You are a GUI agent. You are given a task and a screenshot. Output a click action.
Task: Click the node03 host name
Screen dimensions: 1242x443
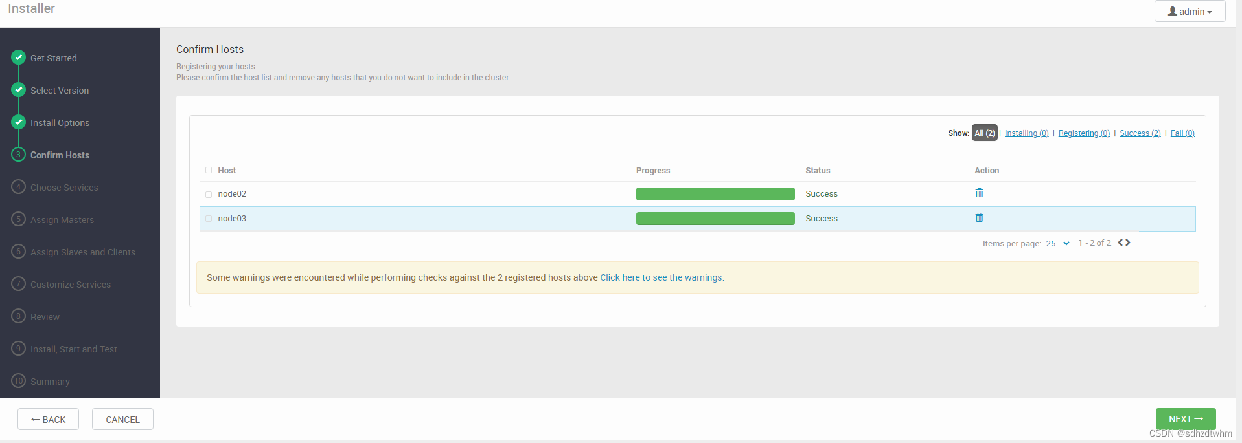click(x=232, y=219)
